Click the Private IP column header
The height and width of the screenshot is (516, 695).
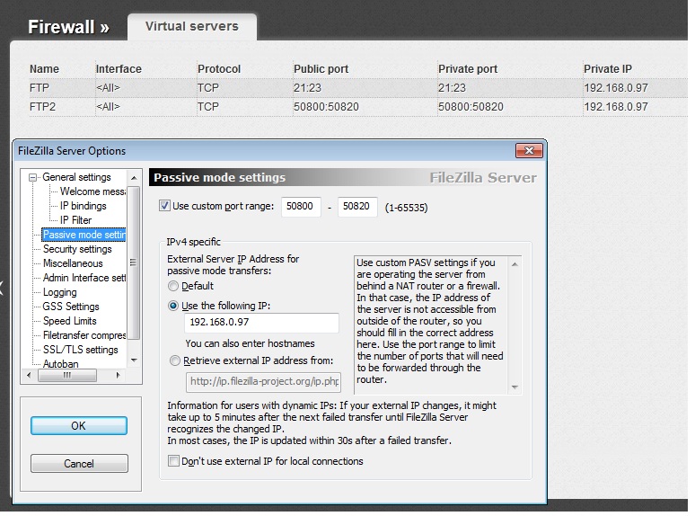pyautogui.click(x=607, y=69)
